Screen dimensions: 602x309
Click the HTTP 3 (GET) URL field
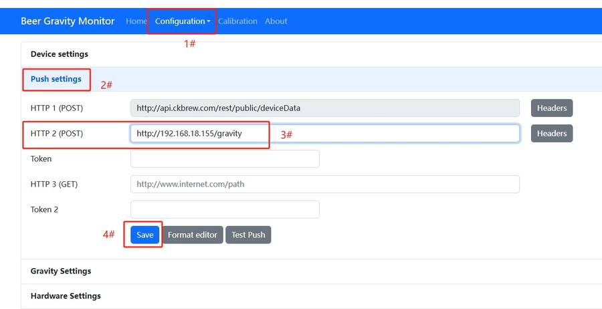point(324,184)
